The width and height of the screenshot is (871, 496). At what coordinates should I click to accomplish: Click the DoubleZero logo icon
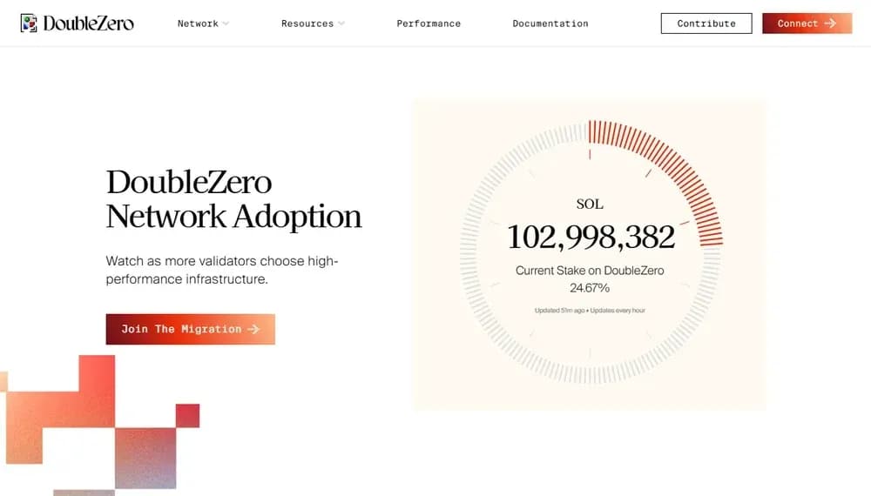coord(29,23)
